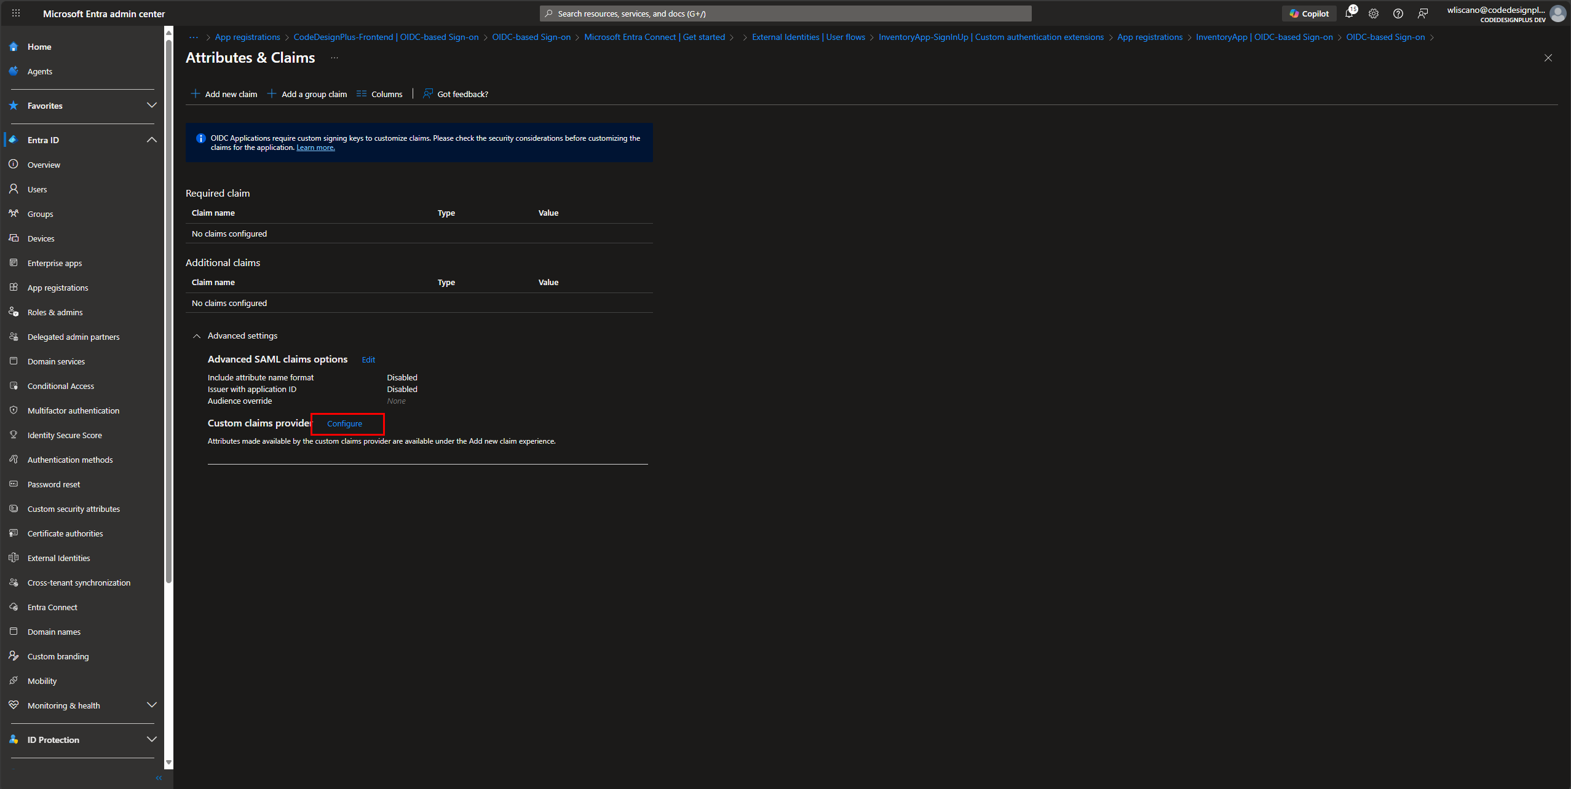Open Cross-tenant synchronization
This screenshot has width=1571, height=789.
click(x=79, y=583)
